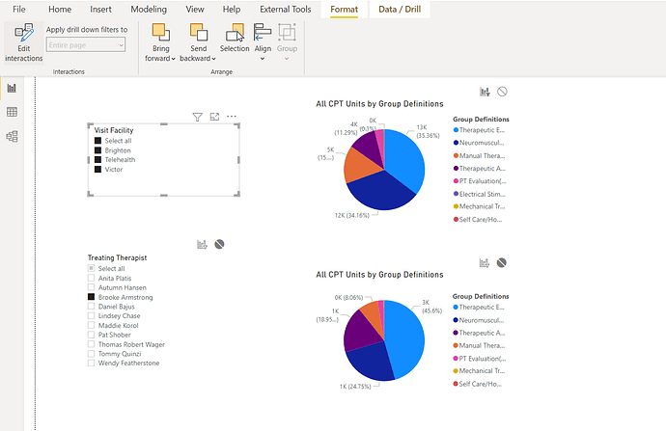This screenshot has height=431, width=666.
Task: Click the Group objects icon
Action: (287, 33)
